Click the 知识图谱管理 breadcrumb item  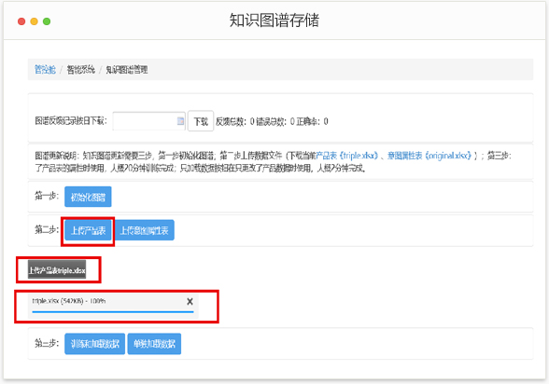pos(127,70)
